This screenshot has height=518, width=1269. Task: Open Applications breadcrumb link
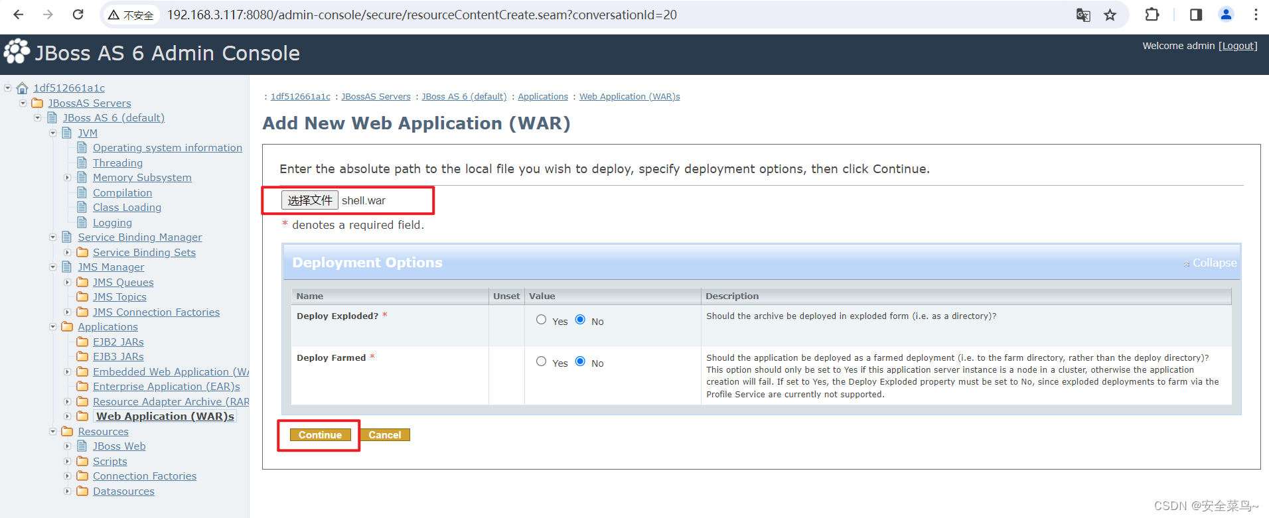[x=543, y=96]
